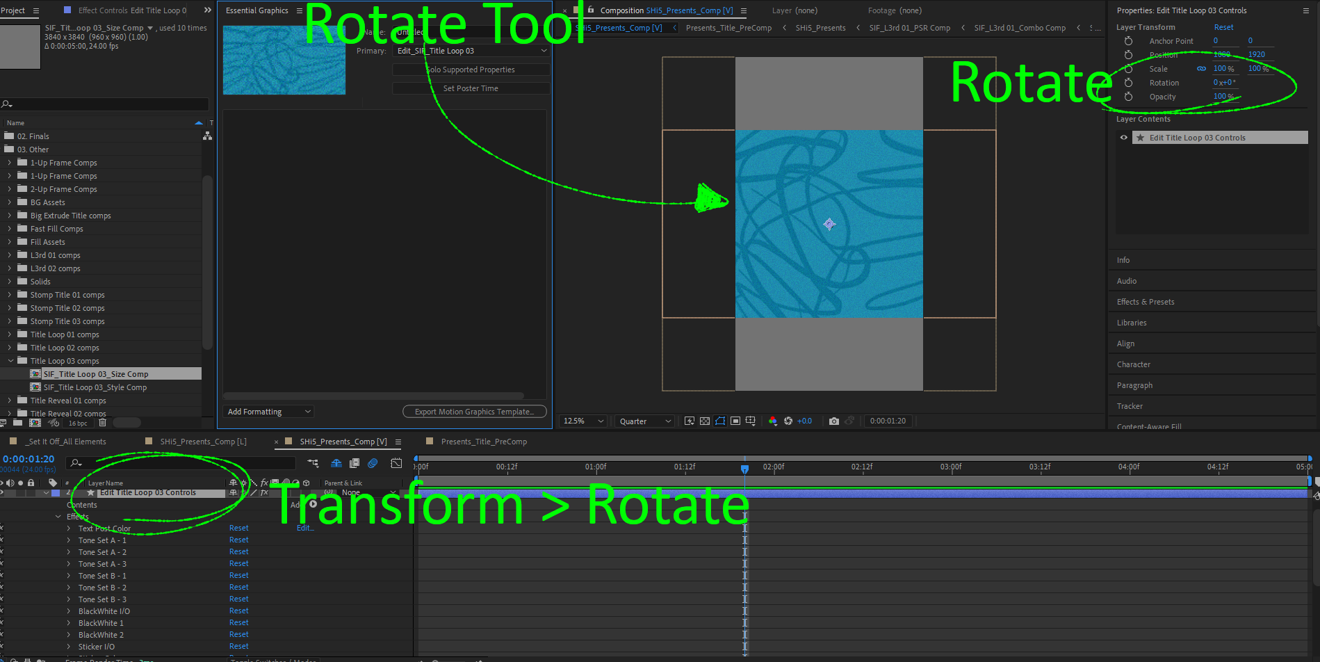
Task: Take a snapshot with the camera icon
Action: pos(834,421)
